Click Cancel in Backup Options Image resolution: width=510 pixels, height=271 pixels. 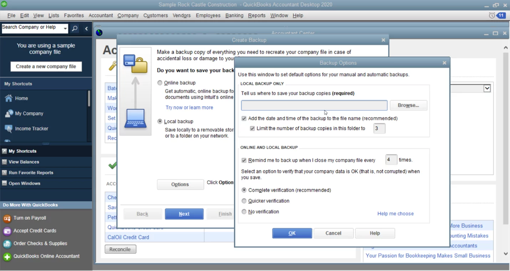[333, 233]
